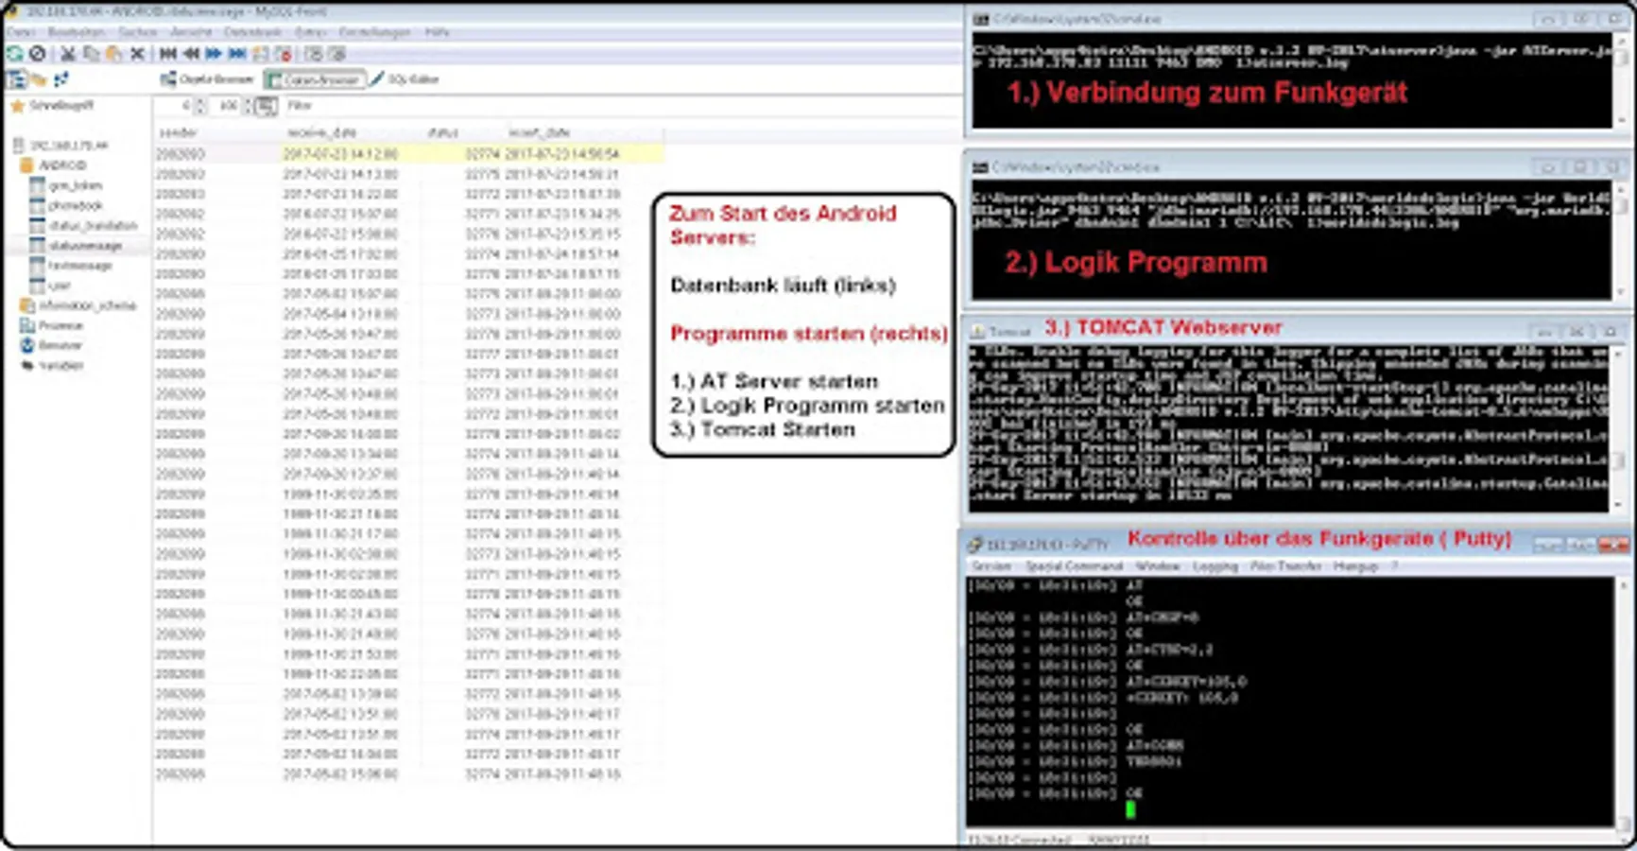Open the Session menu in PuTTY

[991, 566]
